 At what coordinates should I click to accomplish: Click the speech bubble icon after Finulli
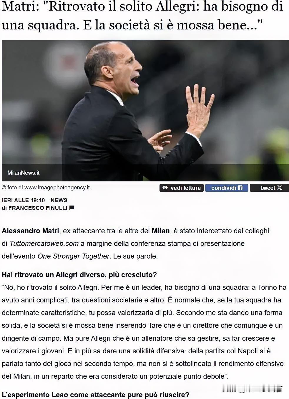pos(72,208)
